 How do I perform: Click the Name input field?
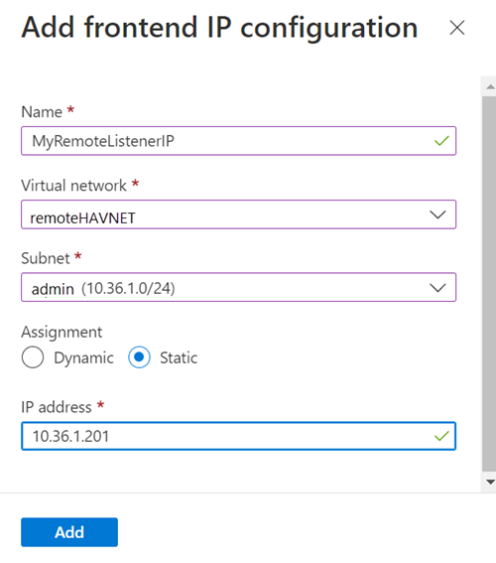coord(238,141)
